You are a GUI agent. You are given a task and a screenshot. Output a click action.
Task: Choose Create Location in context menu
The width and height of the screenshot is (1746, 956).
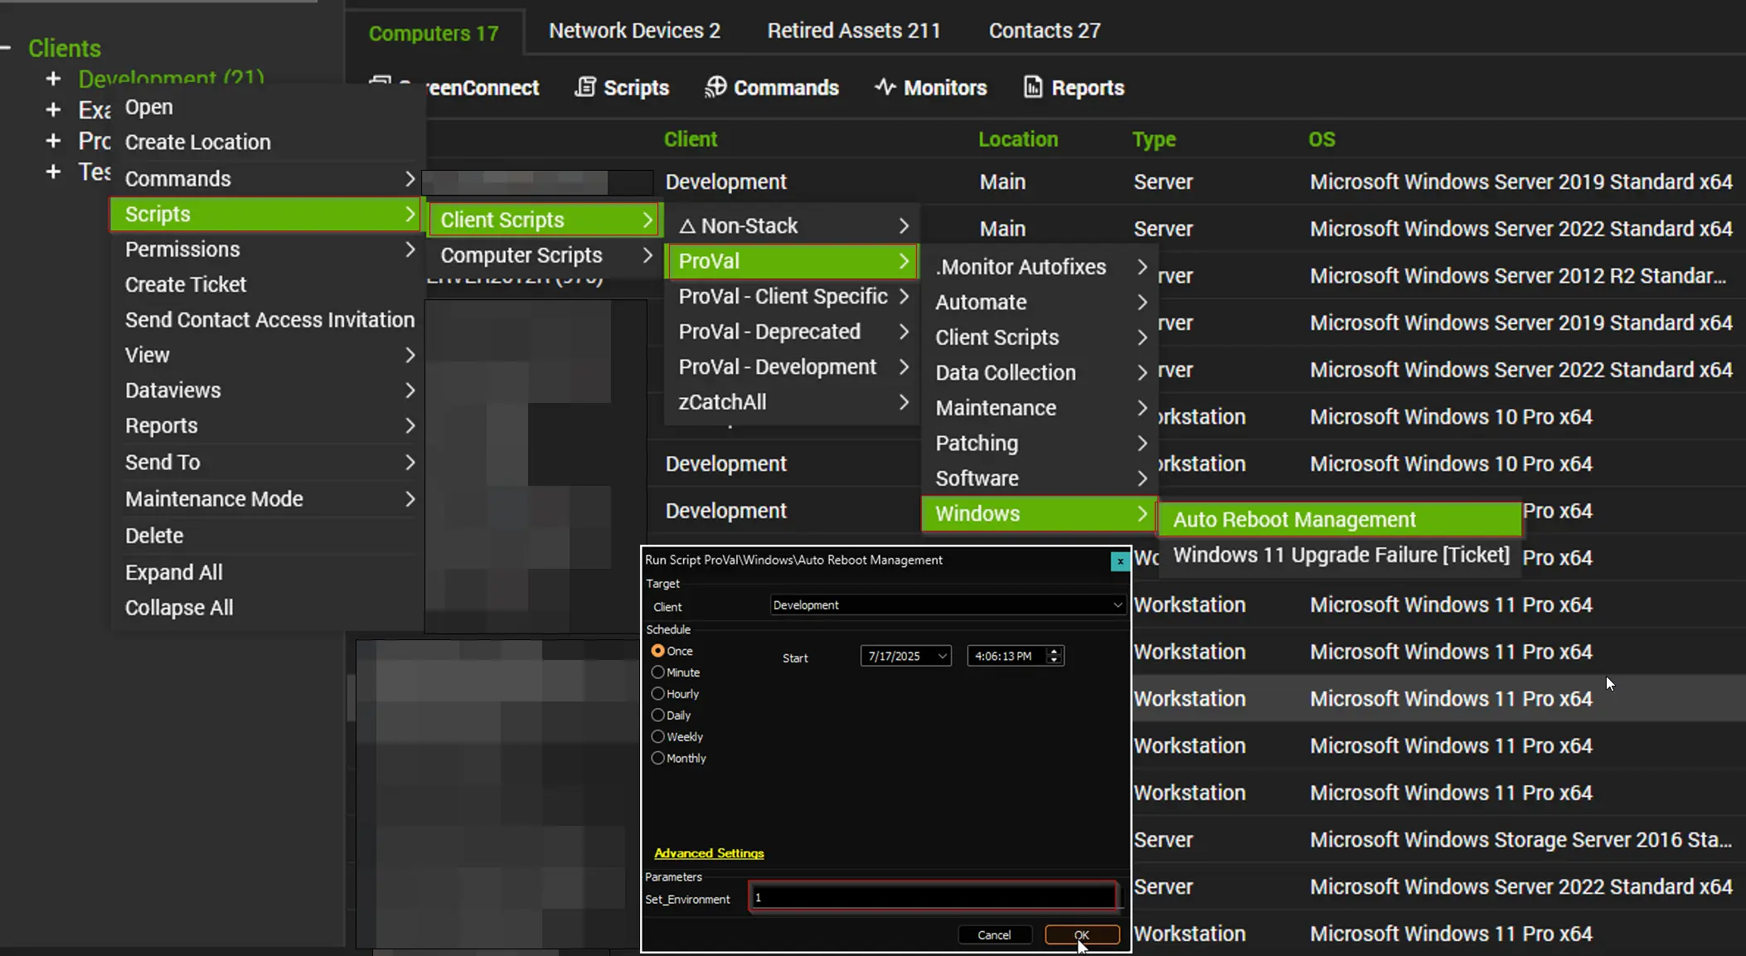tap(267, 142)
